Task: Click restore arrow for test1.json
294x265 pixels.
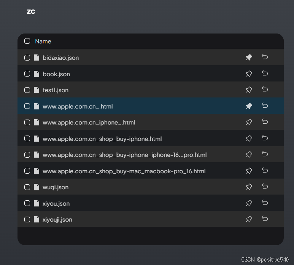Action: pos(265,89)
